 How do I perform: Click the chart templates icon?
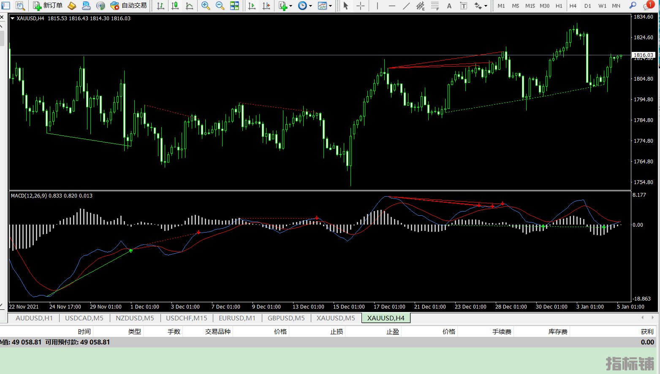[322, 5]
